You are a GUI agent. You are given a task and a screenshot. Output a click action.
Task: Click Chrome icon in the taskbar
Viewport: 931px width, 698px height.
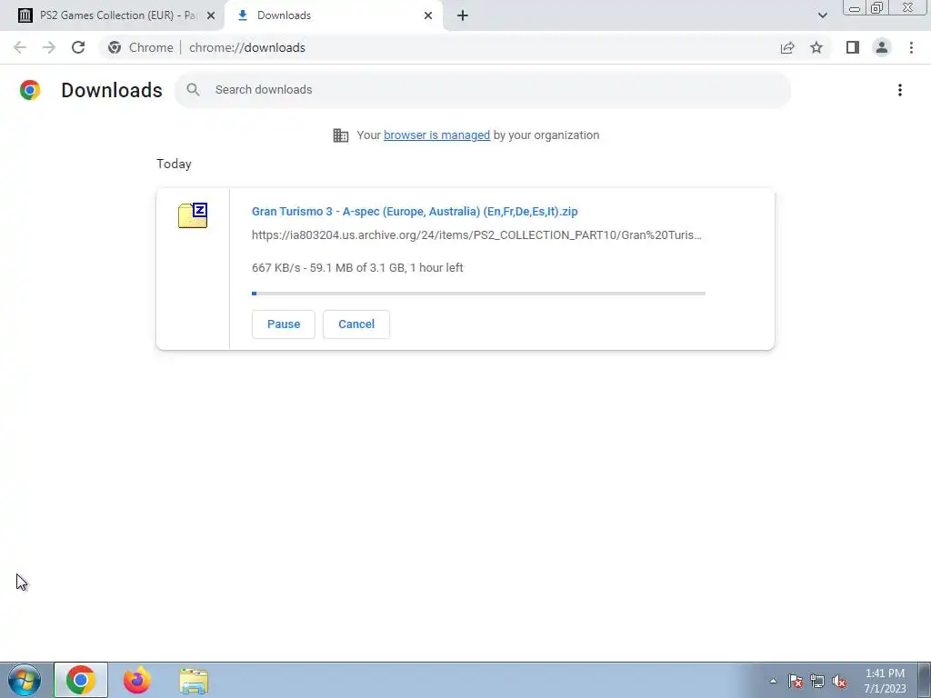pyautogui.click(x=81, y=680)
